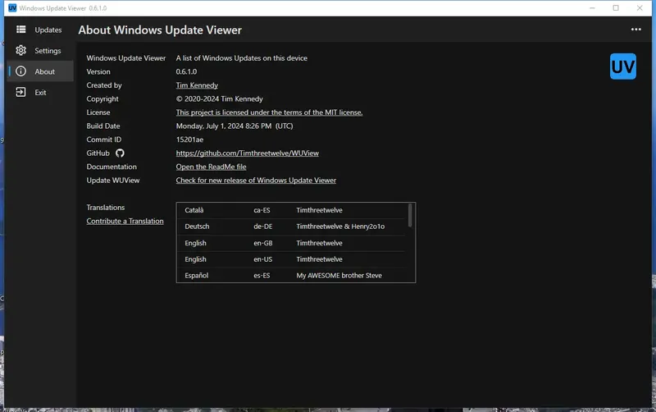Open the ReadMe file link
This screenshot has width=656, height=412.
pyautogui.click(x=211, y=167)
